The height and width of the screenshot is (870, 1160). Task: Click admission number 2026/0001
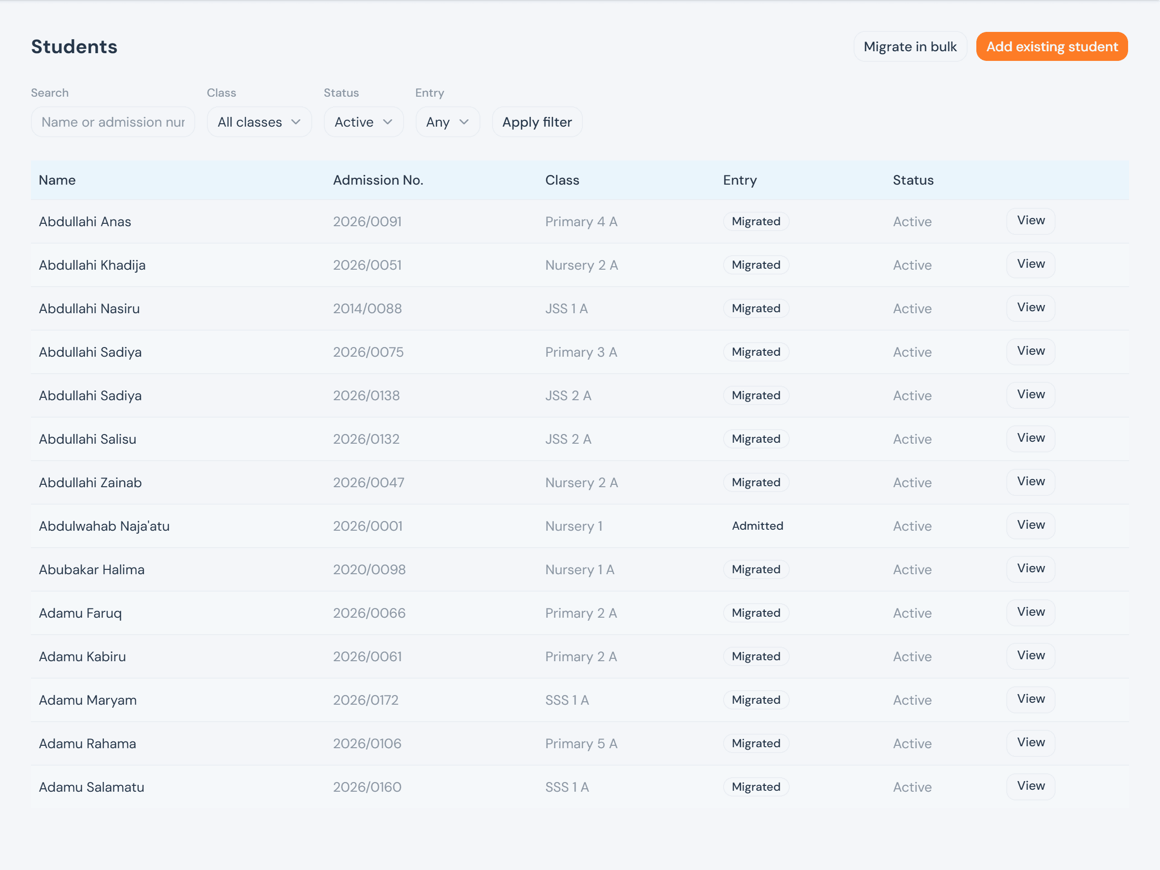[x=368, y=526]
